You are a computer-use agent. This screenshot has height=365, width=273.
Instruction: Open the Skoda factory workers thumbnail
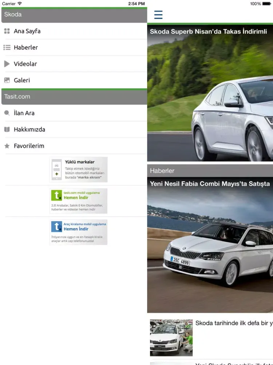(x=171, y=338)
